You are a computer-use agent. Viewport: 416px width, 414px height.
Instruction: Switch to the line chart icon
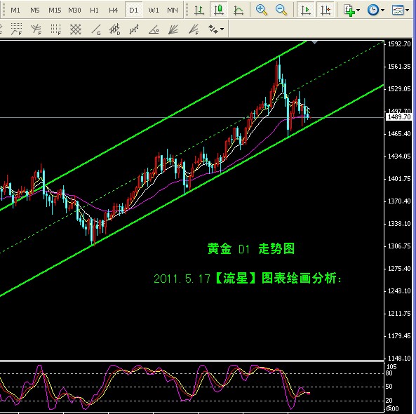(x=239, y=10)
